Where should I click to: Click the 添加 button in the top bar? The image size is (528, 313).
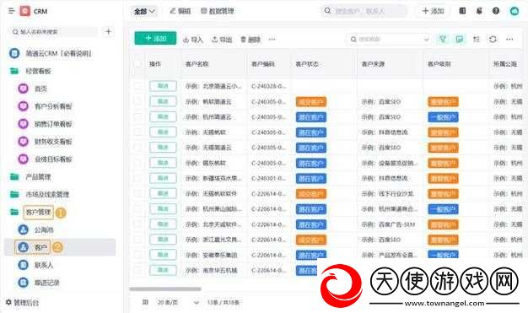click(x=433, y=11)
